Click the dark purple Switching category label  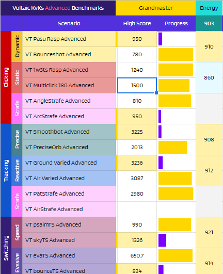pos(6,246)
